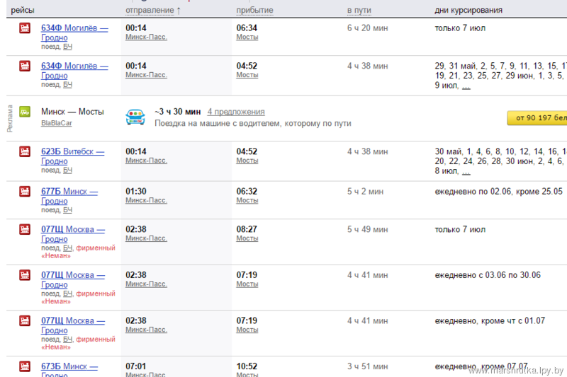The image size is (567, 377).
Task: Click the train icon of 634Ф arriving 04:52
Action: click(25, 66)
